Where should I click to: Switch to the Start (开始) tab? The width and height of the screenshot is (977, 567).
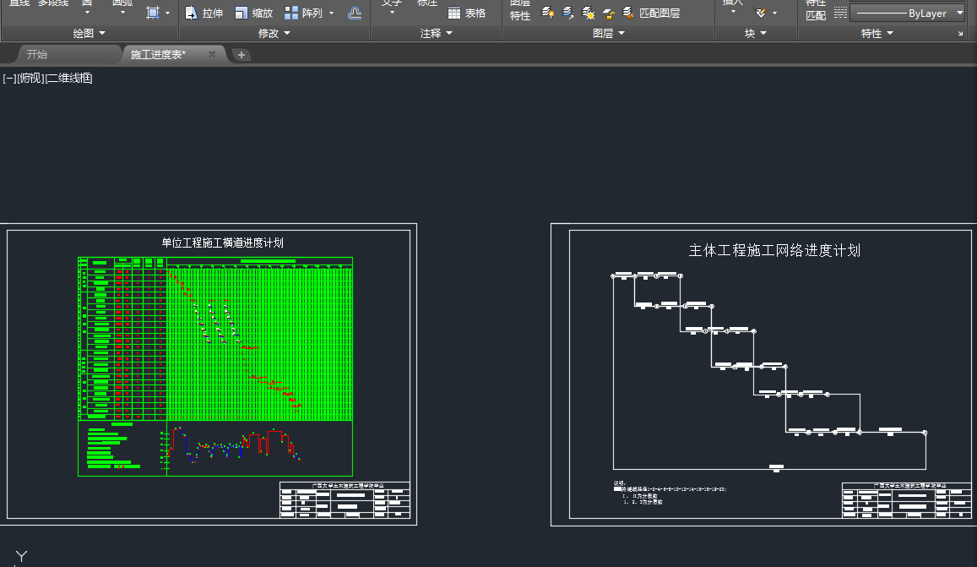point(37,54)
